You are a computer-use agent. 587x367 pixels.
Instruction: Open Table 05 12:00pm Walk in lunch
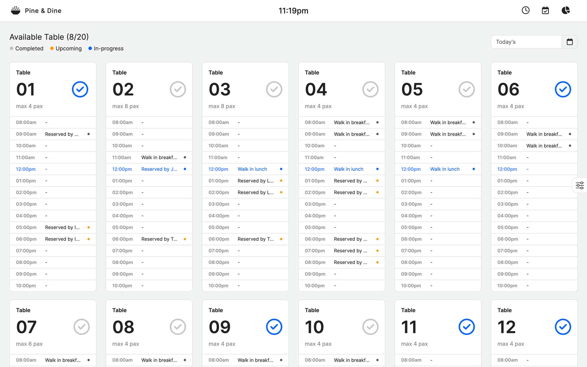click(x=445, y=169)
